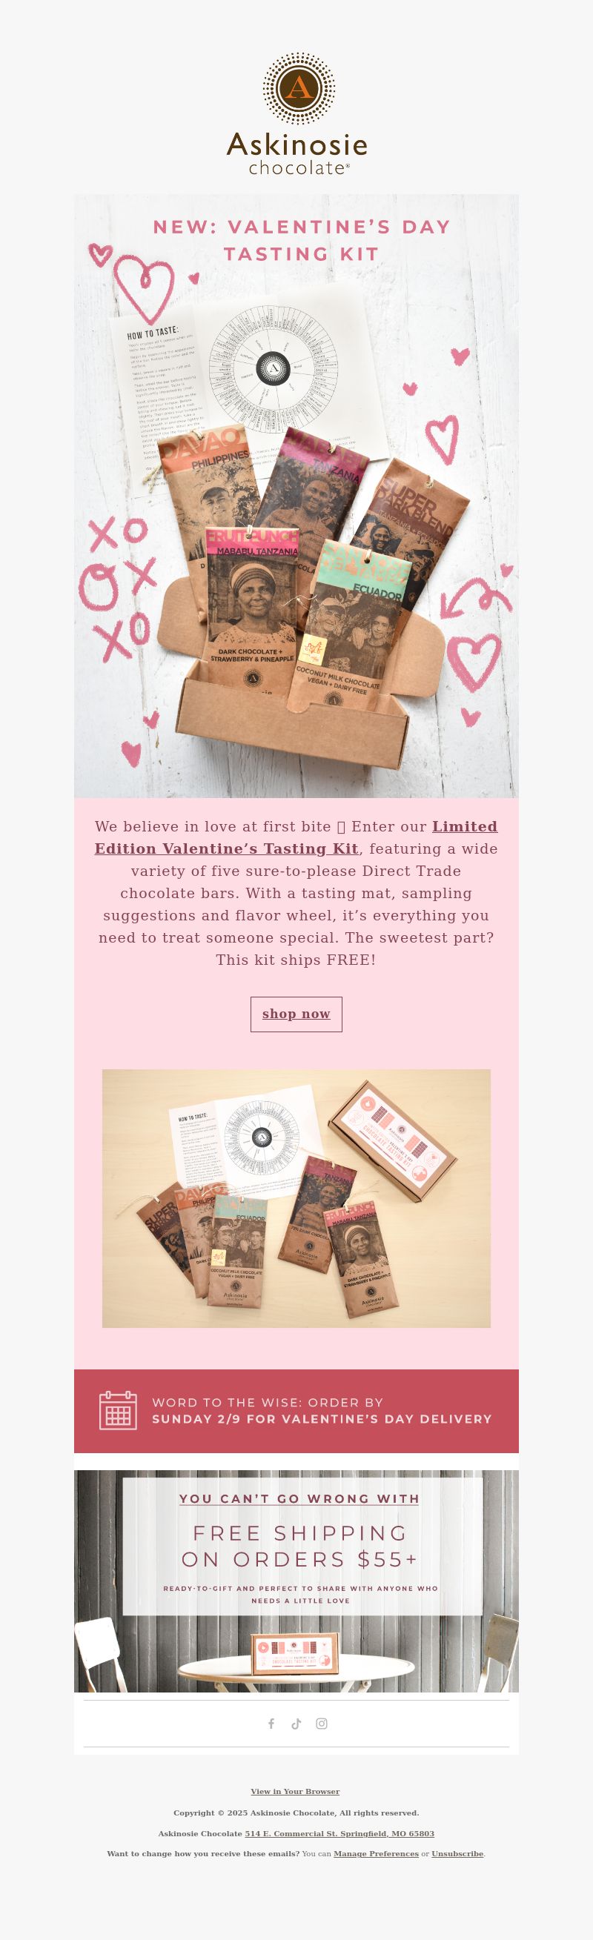Click the shop now button
The height and width of the screenshot is (1940, 593).
[x=296, y=1014]
